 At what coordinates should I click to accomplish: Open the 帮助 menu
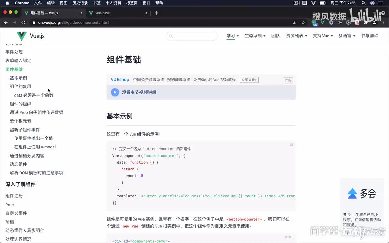[x=159, y=3]
